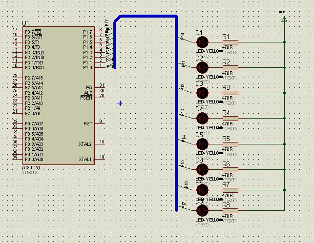The image size is (314, 243).
Task: Click the PSEN pin name on U1
Action: pyautogui.click(x=86, y=98)
